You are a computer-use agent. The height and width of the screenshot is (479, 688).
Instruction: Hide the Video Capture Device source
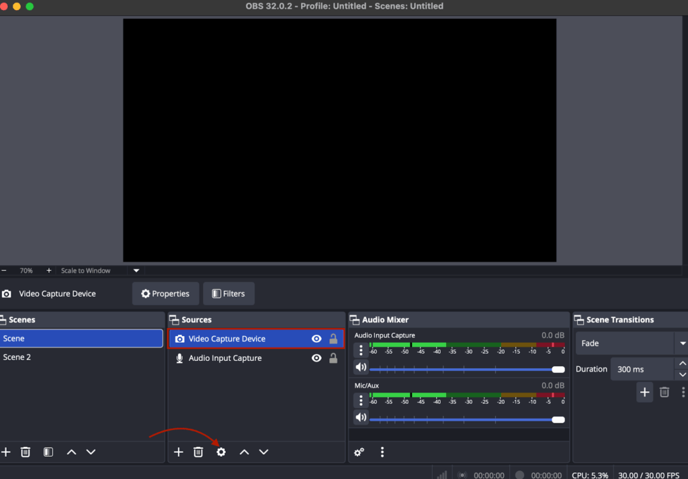[316, 339]
